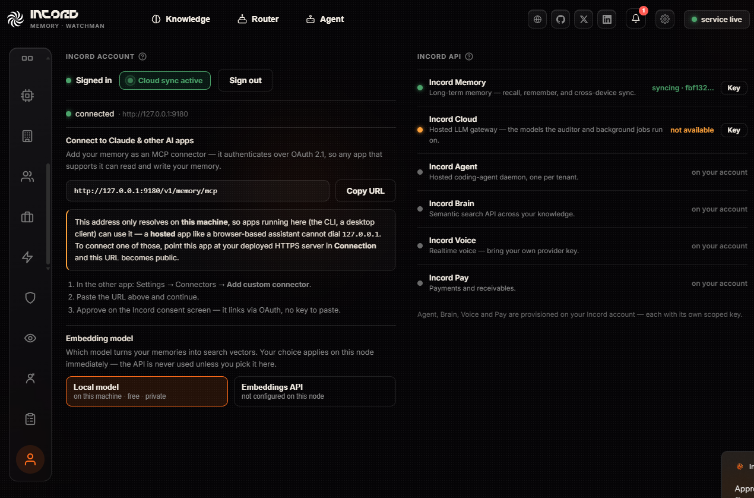Click the service live status indicator

(716, 19)
